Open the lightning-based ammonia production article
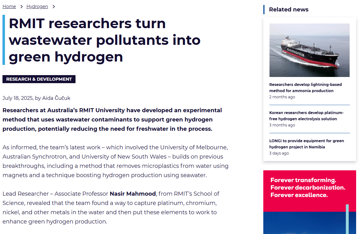The width and height of the screenshot is (362, 234). coord(305,87)
